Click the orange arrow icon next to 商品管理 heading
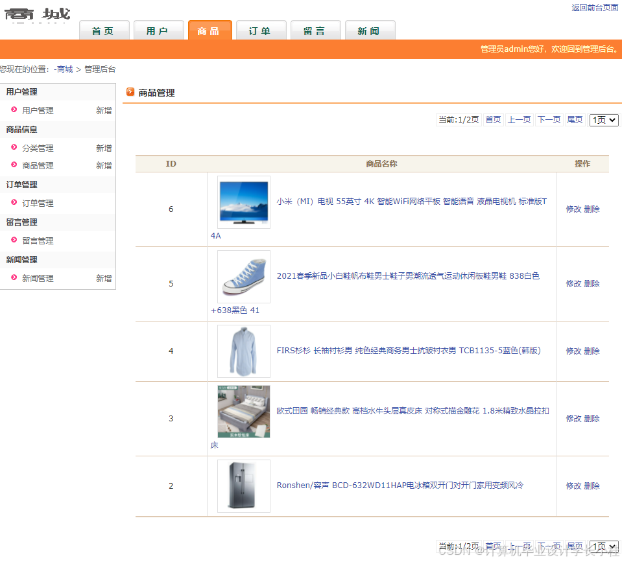Image resolution: width=622 pixels, height=562 pixels. point(130,92)
